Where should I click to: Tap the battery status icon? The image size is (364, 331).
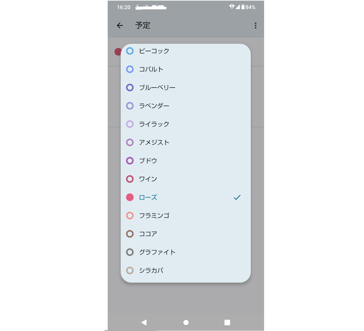coord(243,7)
